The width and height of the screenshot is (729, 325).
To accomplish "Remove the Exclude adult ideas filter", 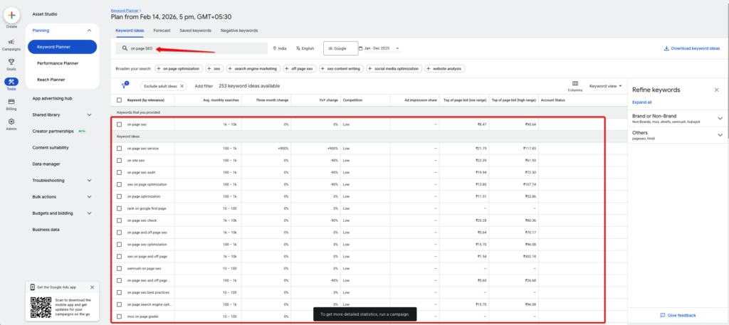I will pyautogui.click(x=182, y=86).
